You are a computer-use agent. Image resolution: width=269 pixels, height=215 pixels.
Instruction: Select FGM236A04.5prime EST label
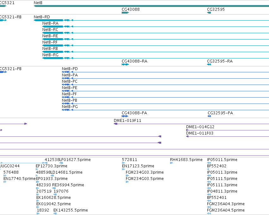click(226, 210)
